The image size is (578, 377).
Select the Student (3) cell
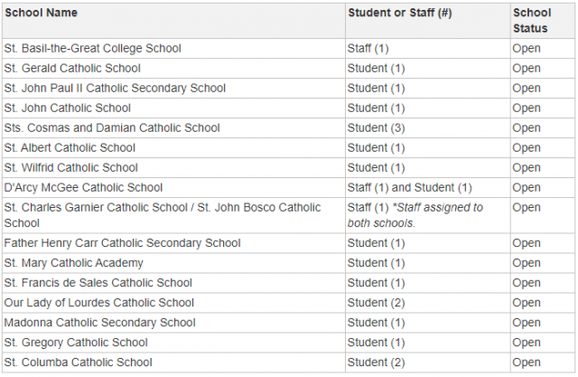(427, 128)
